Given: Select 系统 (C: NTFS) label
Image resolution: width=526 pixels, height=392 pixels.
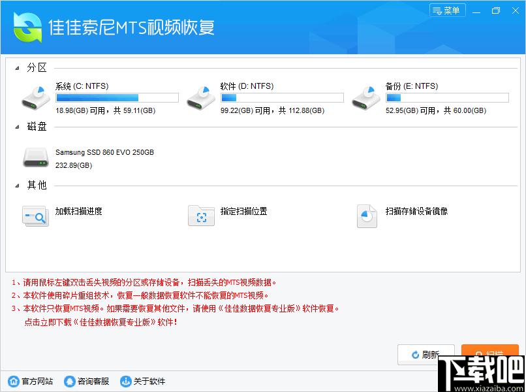Looking at the screenshot, I should click(x=82, y=86).
